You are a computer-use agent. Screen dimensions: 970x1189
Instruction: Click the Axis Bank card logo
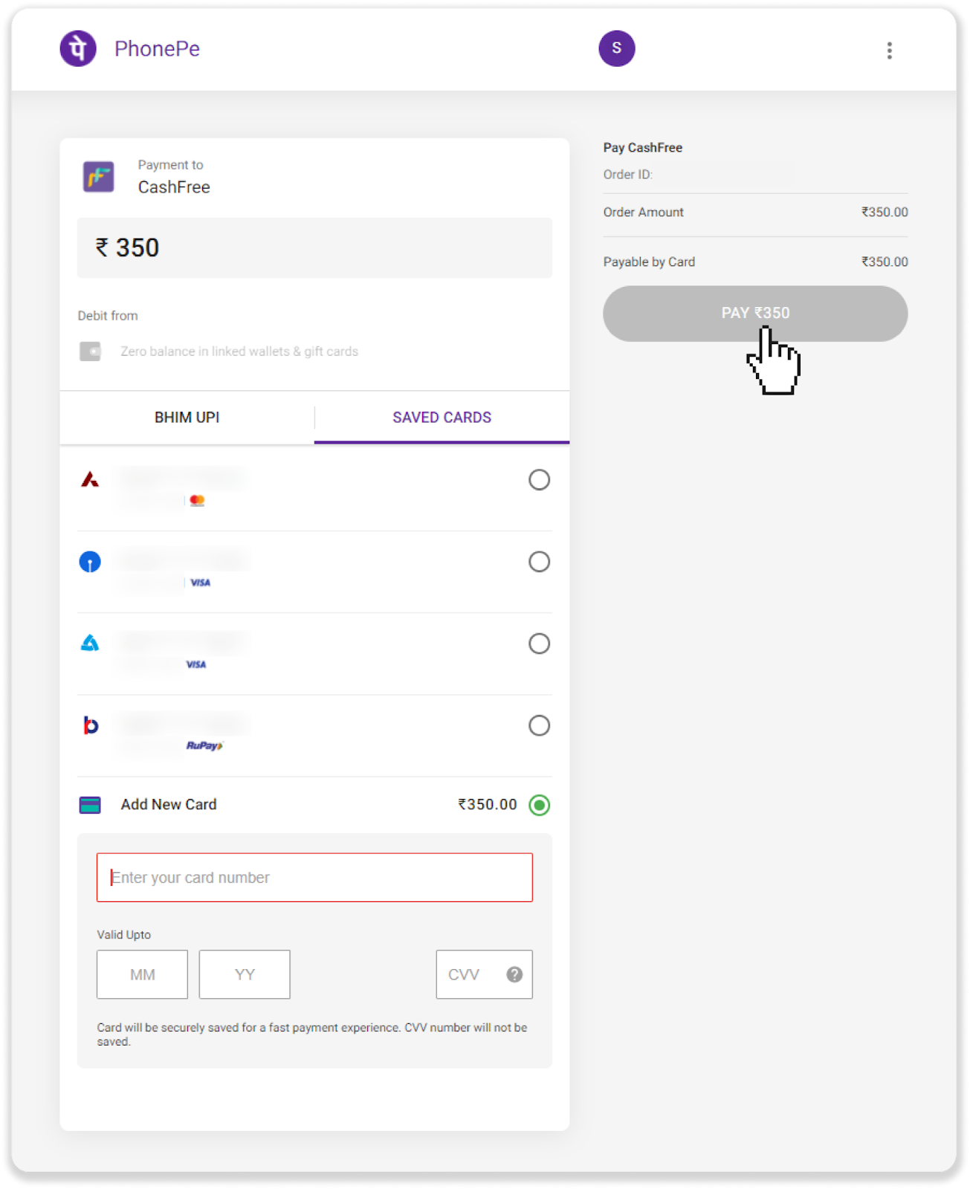90,480
